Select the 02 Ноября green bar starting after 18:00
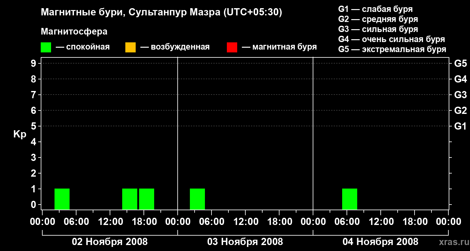This screenshot has width=470, height=251. (x=147, y=199)
